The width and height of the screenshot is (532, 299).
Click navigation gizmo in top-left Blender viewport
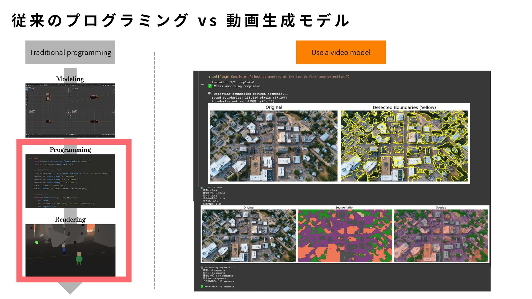click(x=68, y=91)
